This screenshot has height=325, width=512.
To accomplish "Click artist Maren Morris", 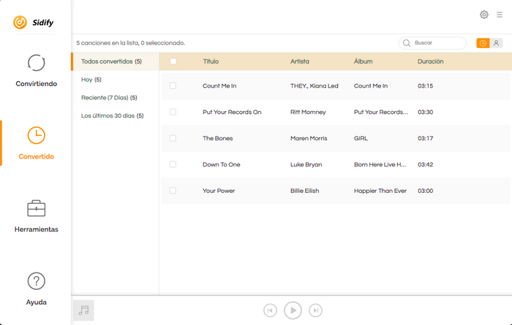I will tap(309, 138).
